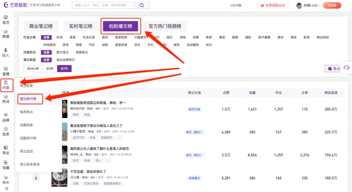Open the 达人 influencer sidebar icon
352x192 pixels.
6,52
